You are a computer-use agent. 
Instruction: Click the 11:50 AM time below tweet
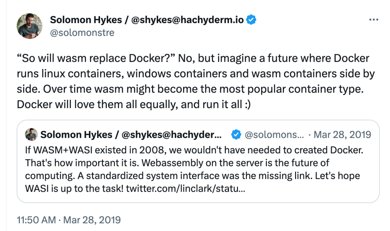click(36, 220)
